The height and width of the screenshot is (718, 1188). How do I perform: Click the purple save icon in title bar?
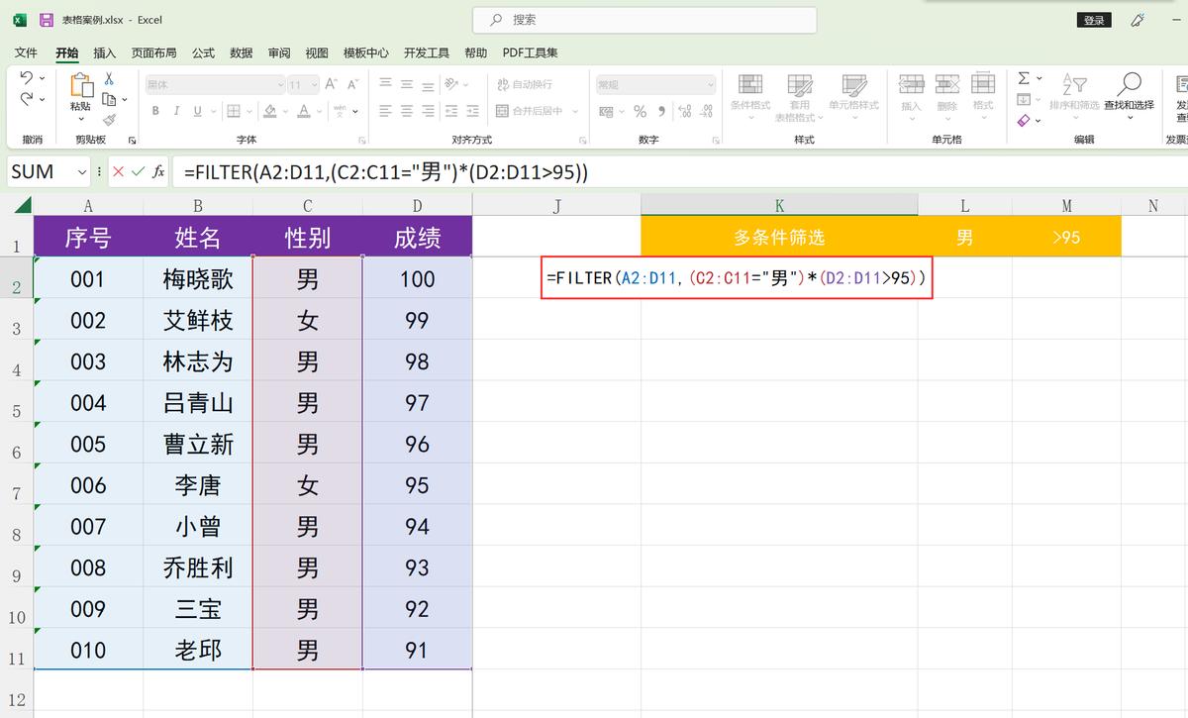tap(47, 20)
